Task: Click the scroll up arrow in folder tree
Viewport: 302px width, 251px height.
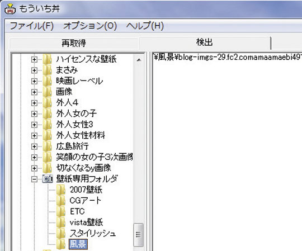Action: pyautogui.click(x=139, y=60)
